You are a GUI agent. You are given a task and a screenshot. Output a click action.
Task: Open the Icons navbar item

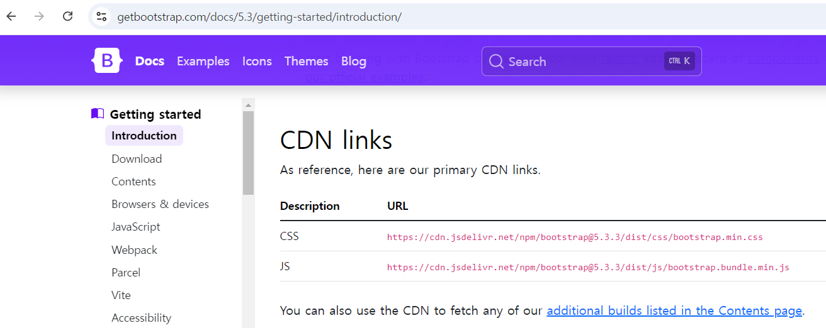pos(257,61)
